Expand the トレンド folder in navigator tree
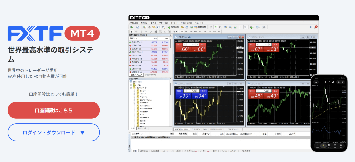Image resolution: width=355 pixels, height=162 pixels. coord(134,91)
